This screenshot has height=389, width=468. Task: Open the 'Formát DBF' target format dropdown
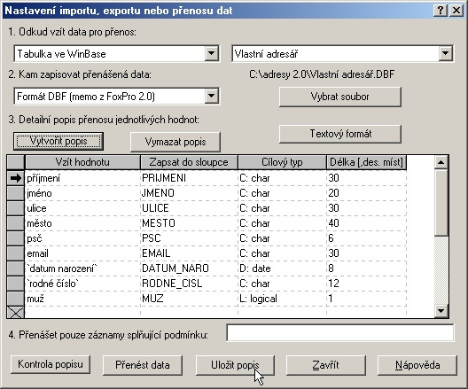tap(211, 96)
